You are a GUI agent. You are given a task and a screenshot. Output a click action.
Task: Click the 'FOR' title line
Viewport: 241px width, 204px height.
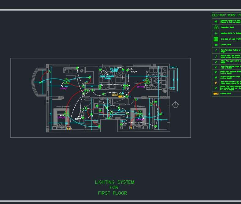pyautogui.click(x=114, y=187)
